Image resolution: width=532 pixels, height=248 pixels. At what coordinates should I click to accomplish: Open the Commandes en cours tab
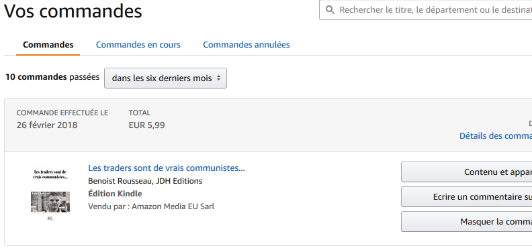[x=138, y=45]
